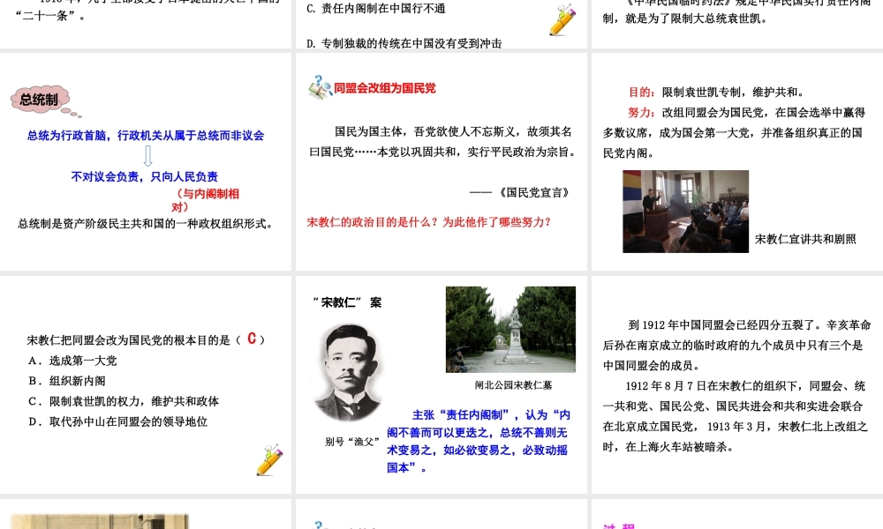Screen dimensions: 883x529
Task: Click the magnifier icon beside 同盟会改组为国民党
Action: 320,87
